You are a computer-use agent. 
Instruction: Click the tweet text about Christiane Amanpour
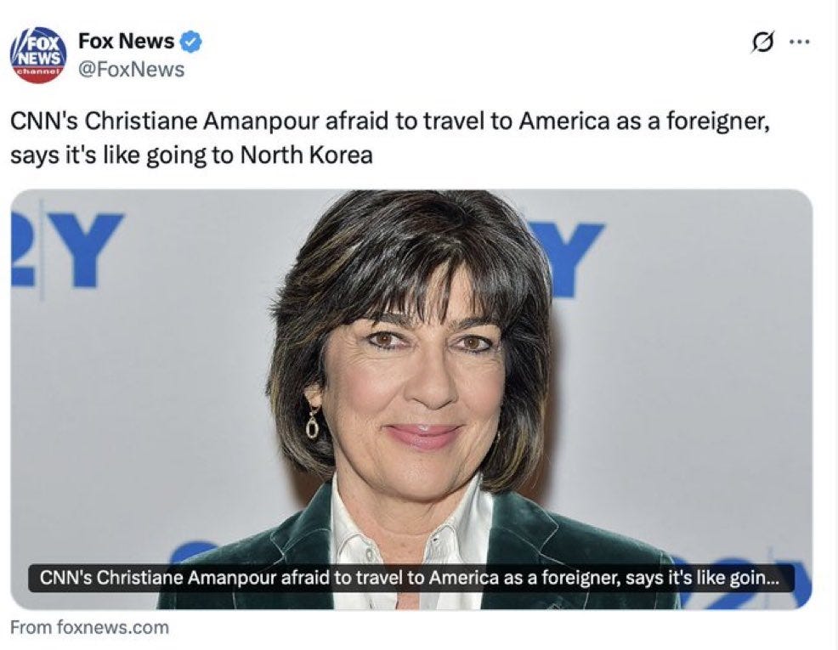[390, 138]
